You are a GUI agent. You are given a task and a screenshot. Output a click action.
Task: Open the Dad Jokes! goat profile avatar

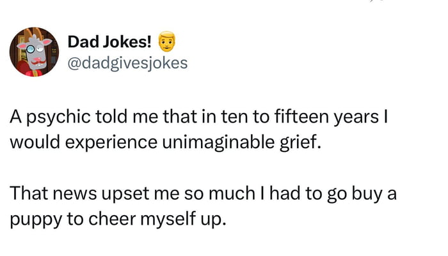click(x=34, y=52)
